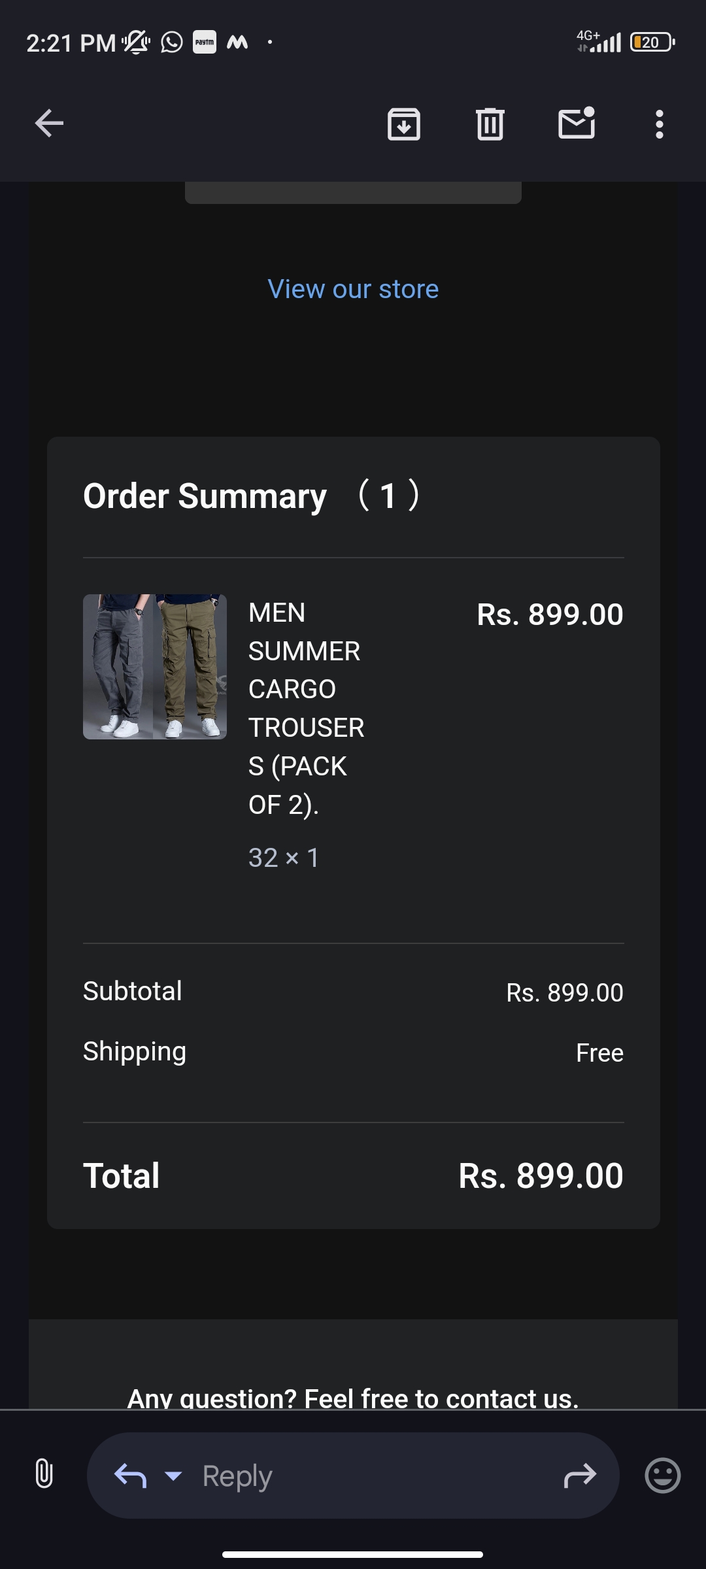This screenshot has width=706, height=1569.
Task: Tap the cargo trousers product thumbnail
Action: 155,666
